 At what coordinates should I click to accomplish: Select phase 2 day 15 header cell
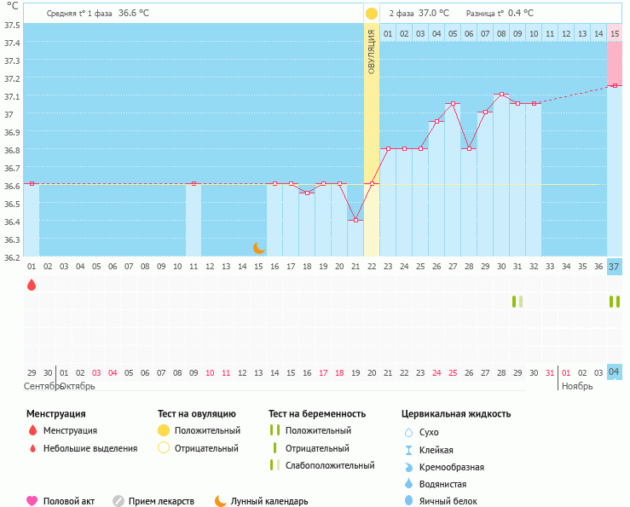pos(614,33)
